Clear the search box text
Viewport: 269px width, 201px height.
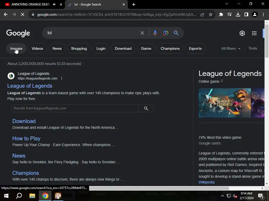(x=142, y=33)
